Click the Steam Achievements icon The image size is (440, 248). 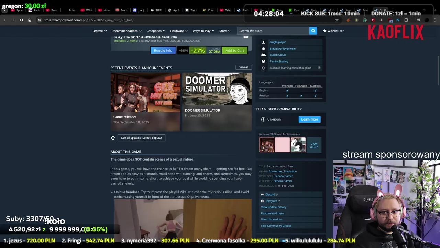click(263, 49)
